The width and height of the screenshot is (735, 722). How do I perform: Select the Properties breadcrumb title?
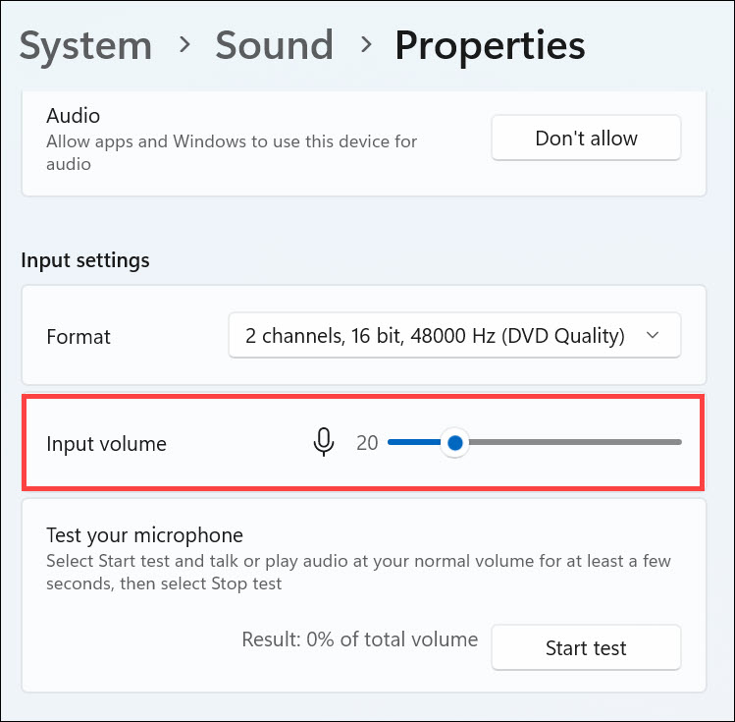490,45
